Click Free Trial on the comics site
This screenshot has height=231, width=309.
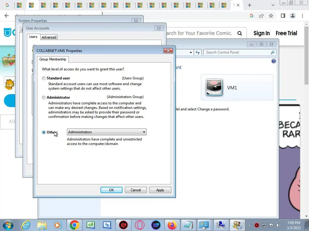tap(286, 33)
